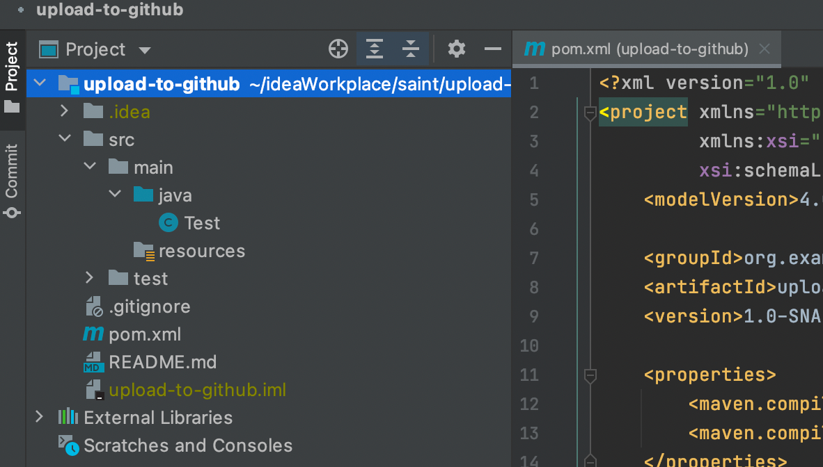Select Scratches and Consoles node
Viewport: 823px width, 467px height.
click(x=187, y=445)
